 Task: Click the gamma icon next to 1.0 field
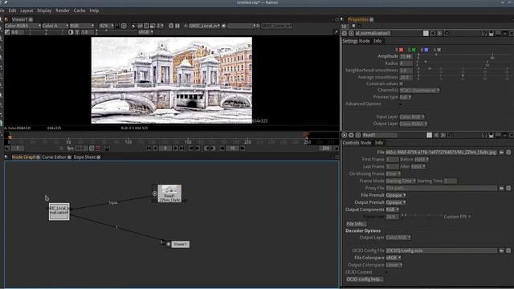[x=77, y=32]
